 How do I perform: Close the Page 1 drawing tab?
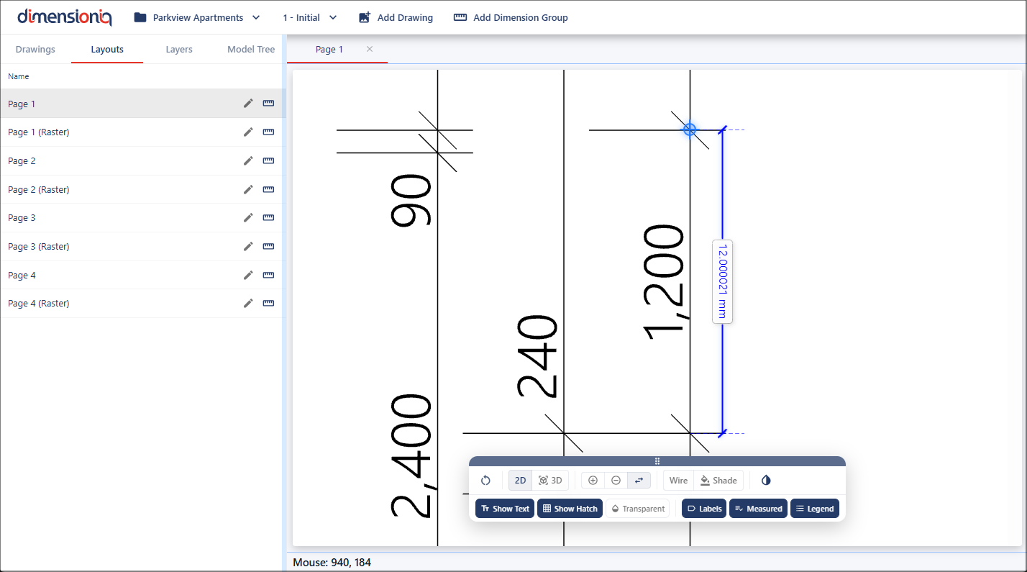(x=370, y=49)
